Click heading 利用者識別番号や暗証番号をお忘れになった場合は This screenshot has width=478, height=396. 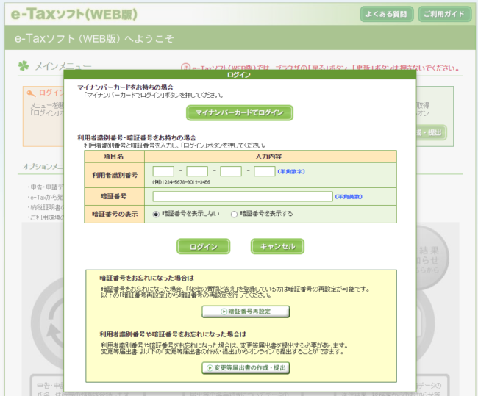click(x=173, y=334)
